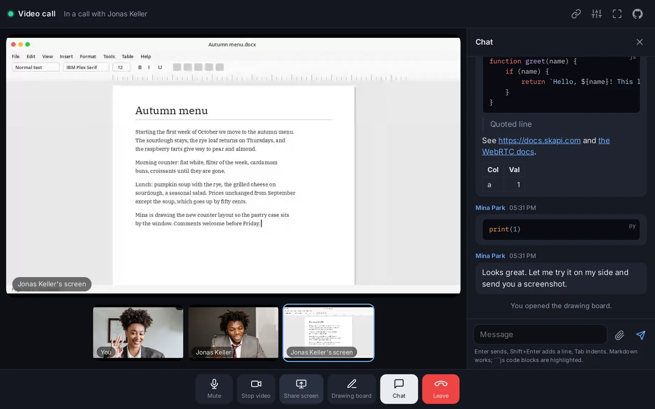The width and height of the screenshot is (655, 409).
Task: Click the 'Col' table header
Action: (493, 170)
